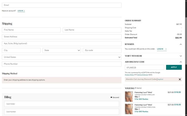Viewport: 187px width, 116px height.
Task: Focus the City field
Action: point(21,50)
